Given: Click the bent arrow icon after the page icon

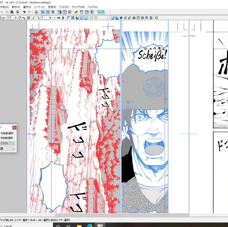Looking at the screenshot, I should pyautogui.click(x=23, y=18).
